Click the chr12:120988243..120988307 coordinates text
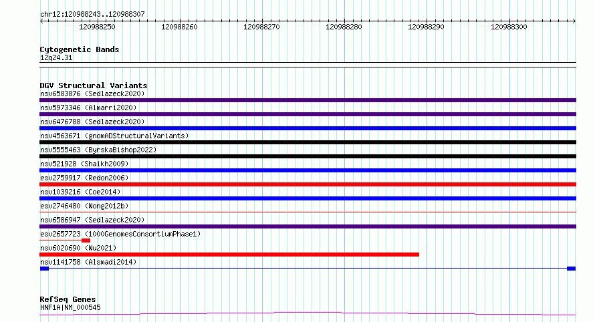Image resolution: width=595 pixels, height=322 pixels. point(92,15)
